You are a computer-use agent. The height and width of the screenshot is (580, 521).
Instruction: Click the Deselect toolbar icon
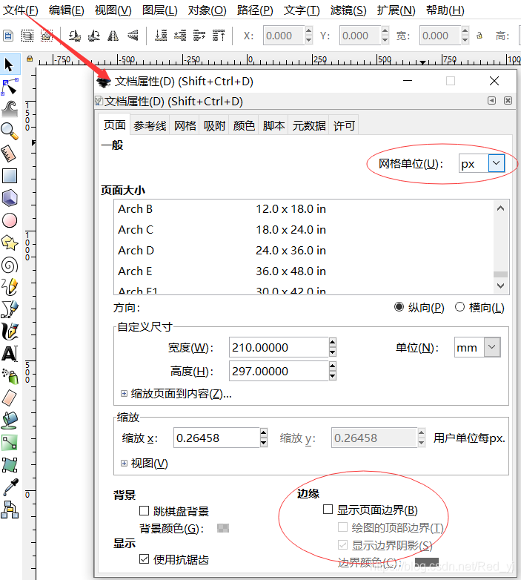pyautogui.click(x=47, y=36)
